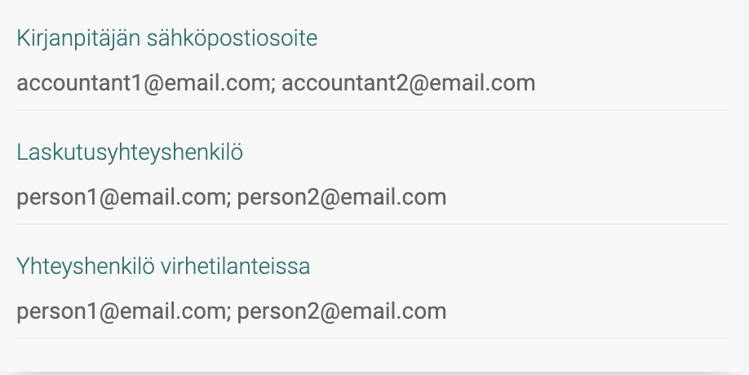The height and width of the screenshot is (375, 749).
Task: Click the semicolon between the accountant emails
Action: point(273,85)
